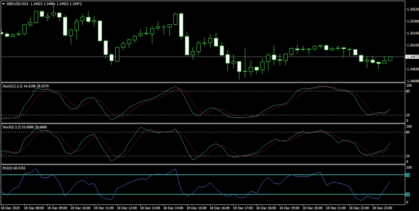419x211 pixels.
Task: Click the 20 level label in Stoch(5,3,3) panel
Action: pyautogui.click(x=408, y=156)
